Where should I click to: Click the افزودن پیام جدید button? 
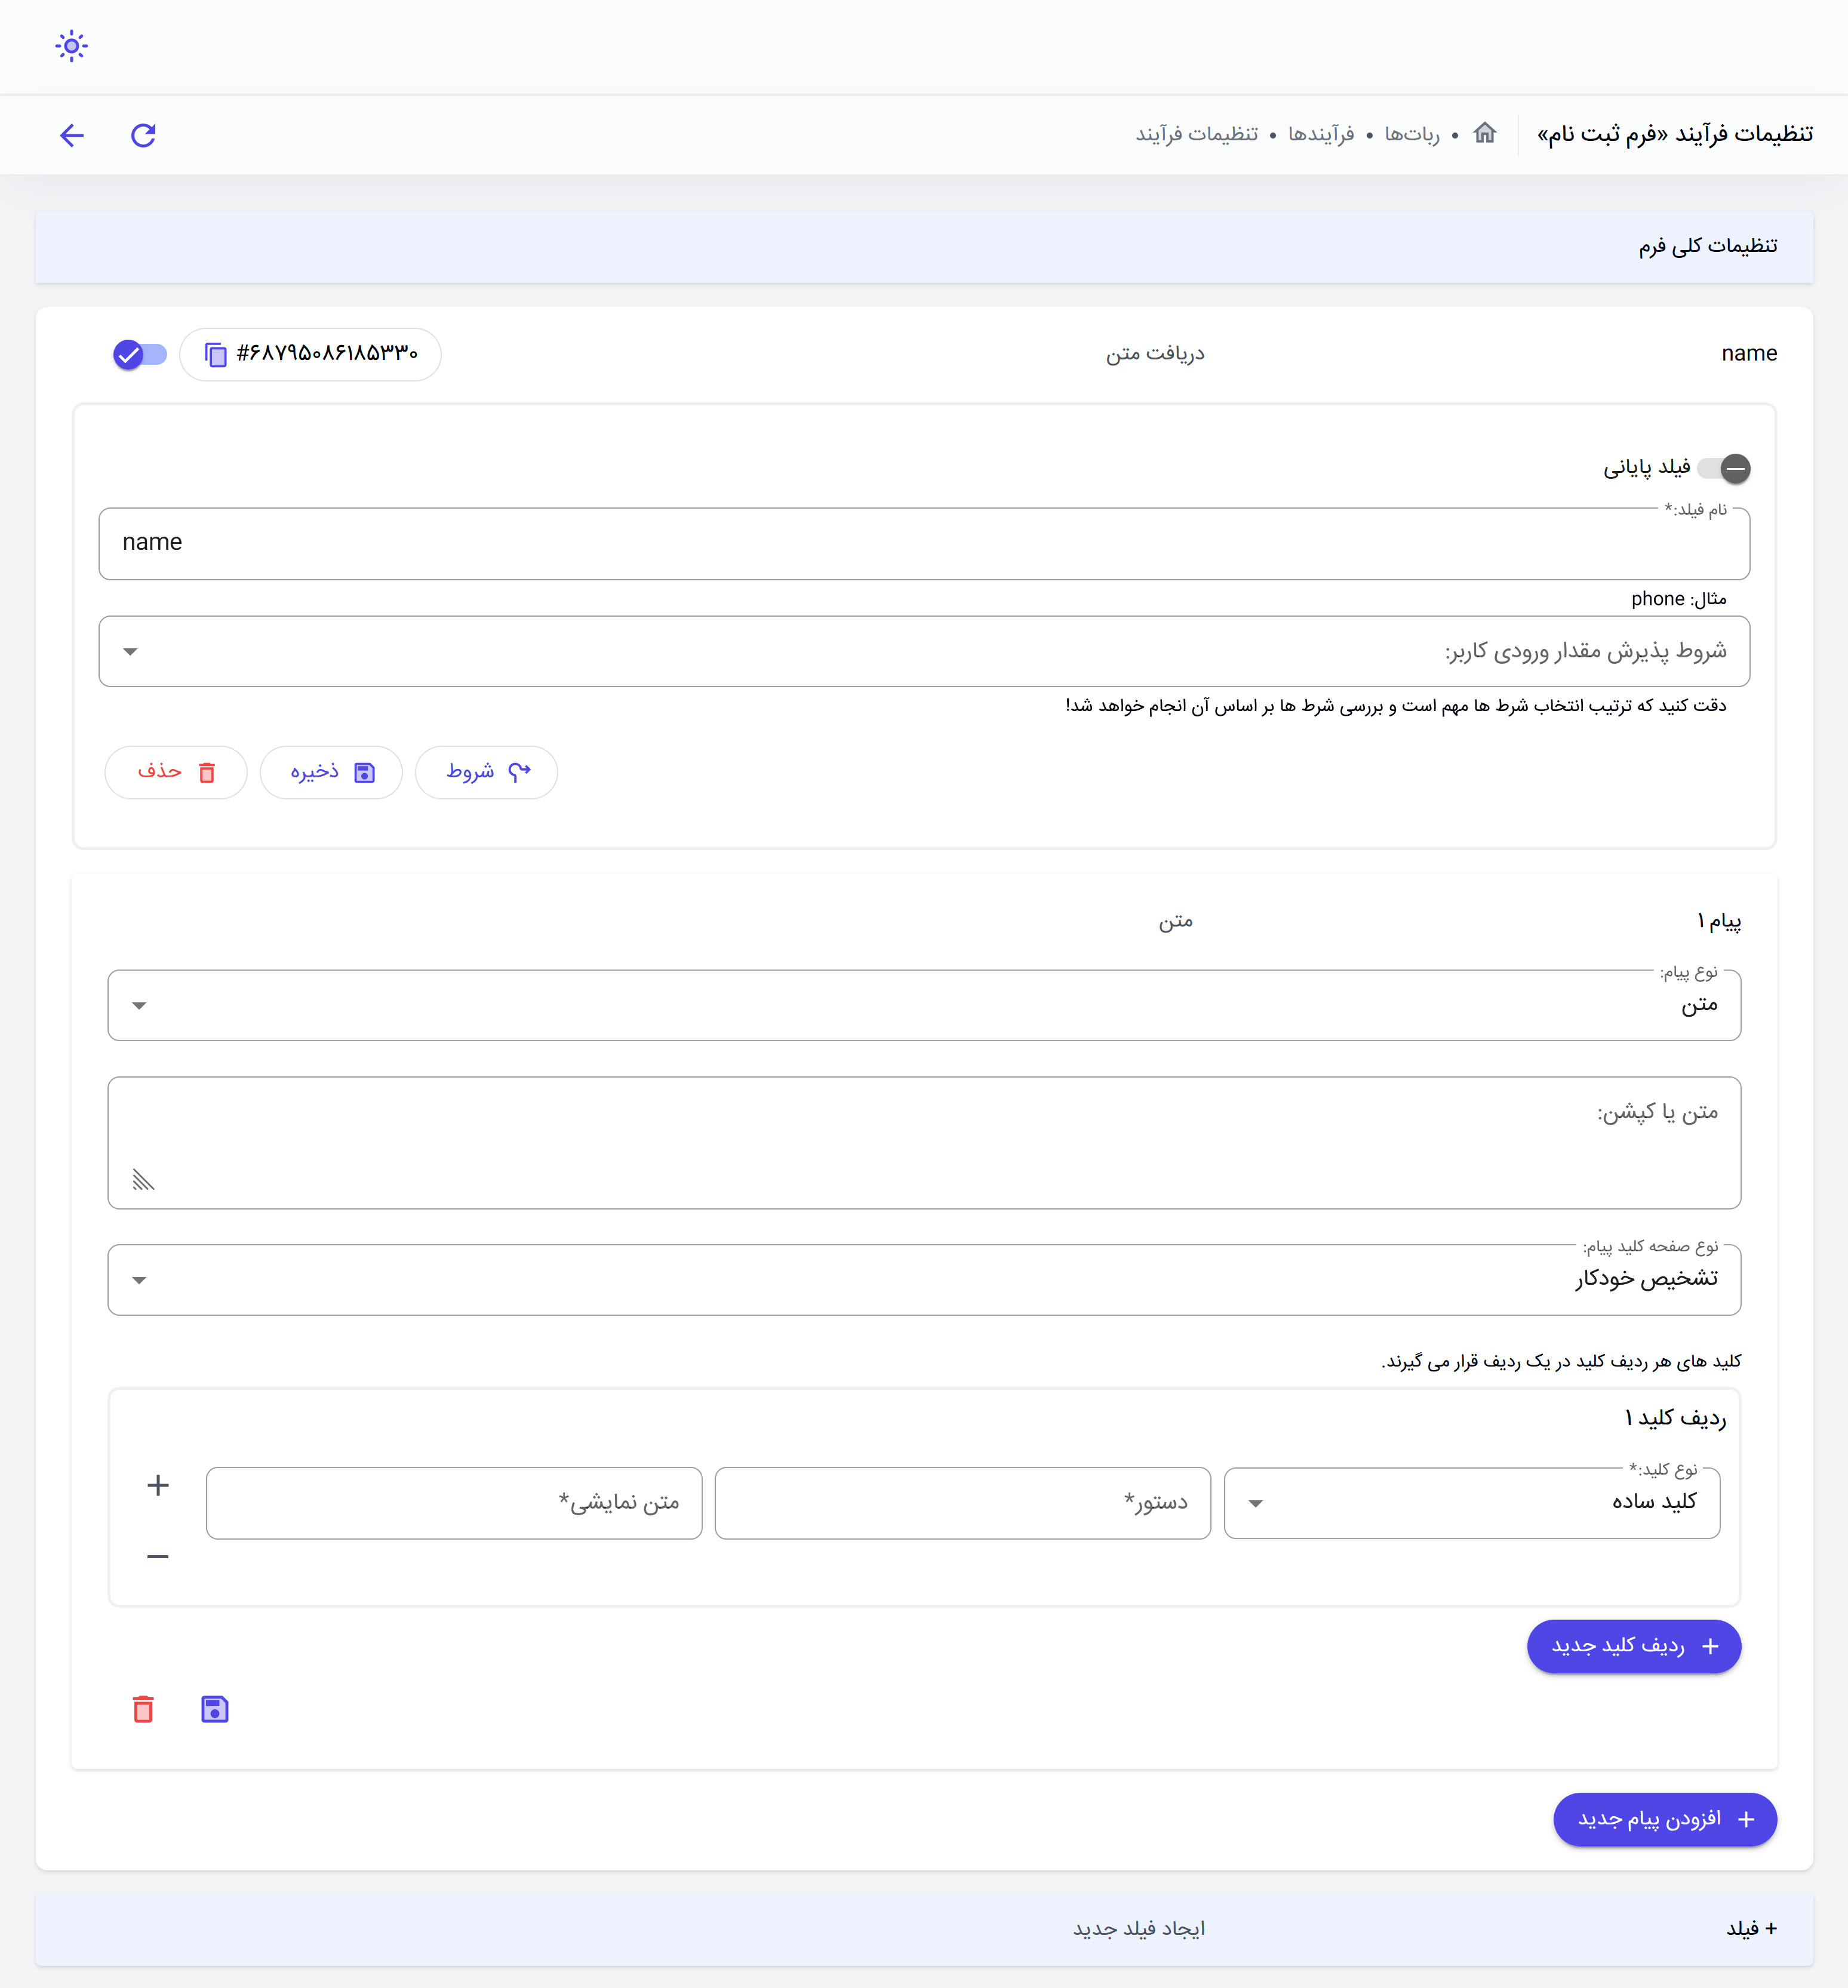point(1665,1819)
